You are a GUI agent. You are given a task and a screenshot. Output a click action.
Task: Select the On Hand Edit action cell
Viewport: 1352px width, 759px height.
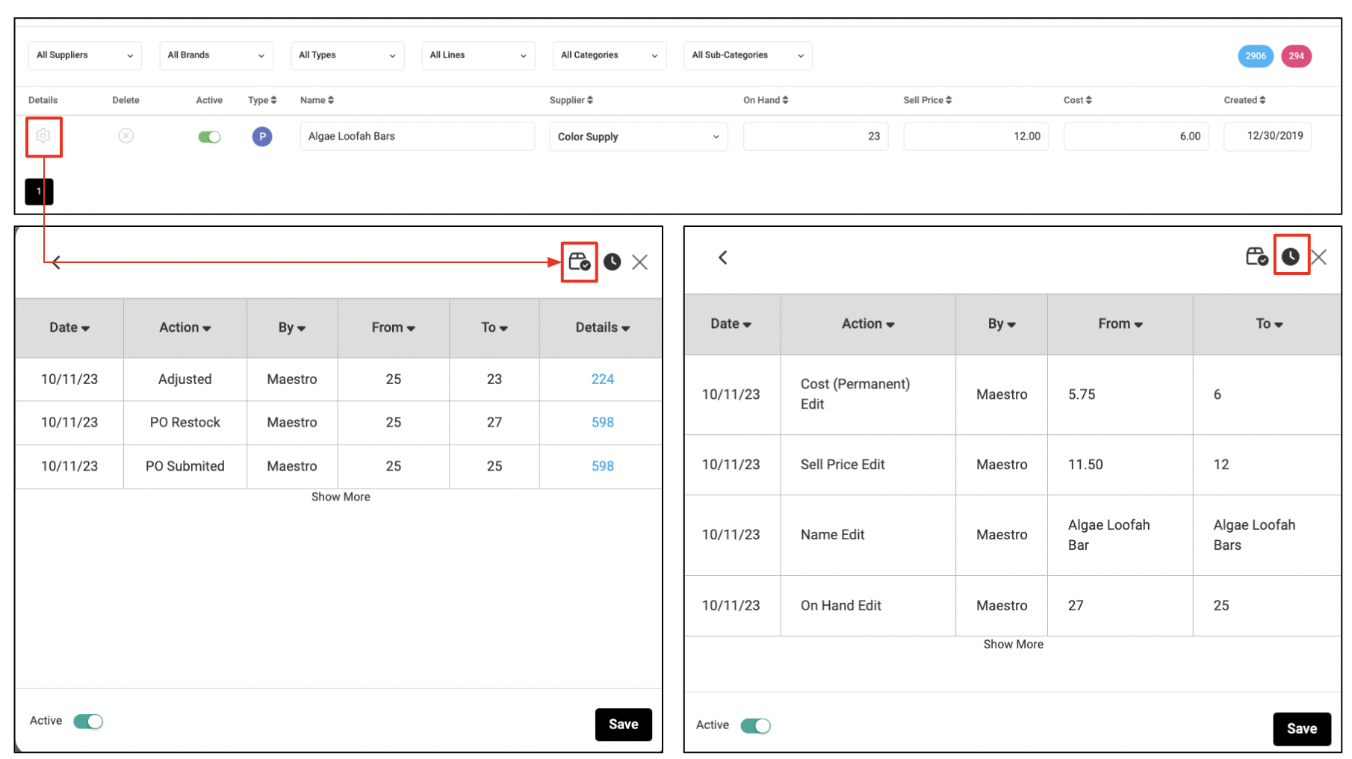pyautogui.click(x=868, y=606)
